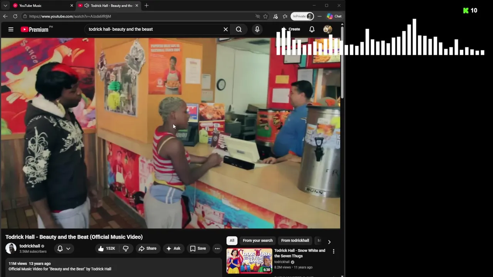Clear the search box with the X
Viewport: 493px width, 277px height.
(226, 29)
